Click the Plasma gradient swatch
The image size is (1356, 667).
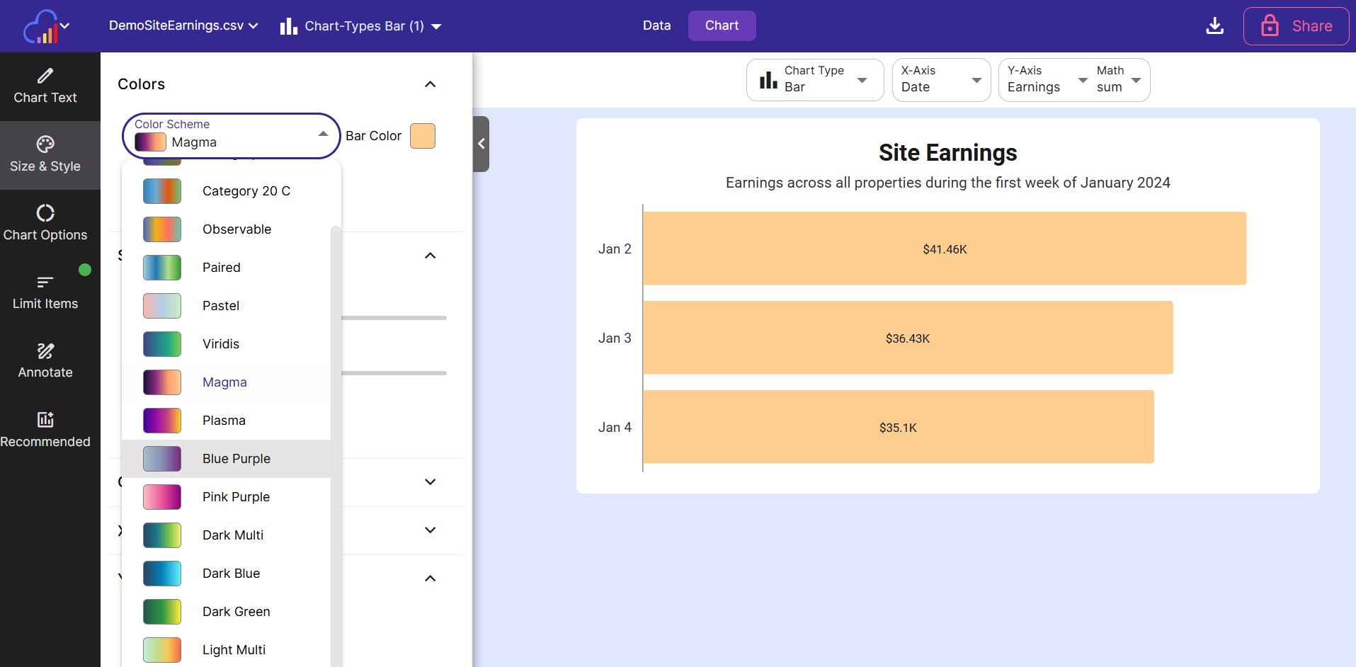tap(162, 421)
